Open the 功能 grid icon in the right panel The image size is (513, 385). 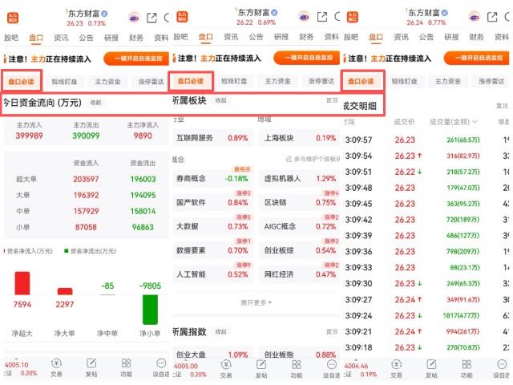[467, 367]
